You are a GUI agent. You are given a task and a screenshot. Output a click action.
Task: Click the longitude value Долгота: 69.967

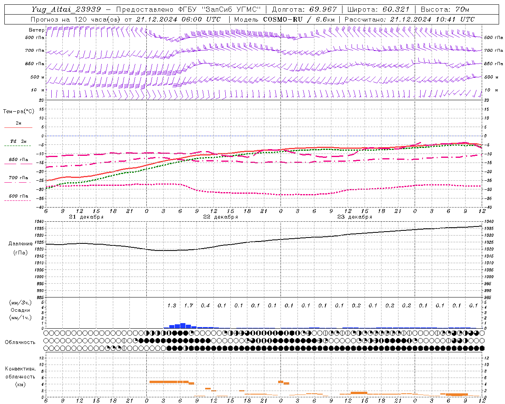pos(305,9)
